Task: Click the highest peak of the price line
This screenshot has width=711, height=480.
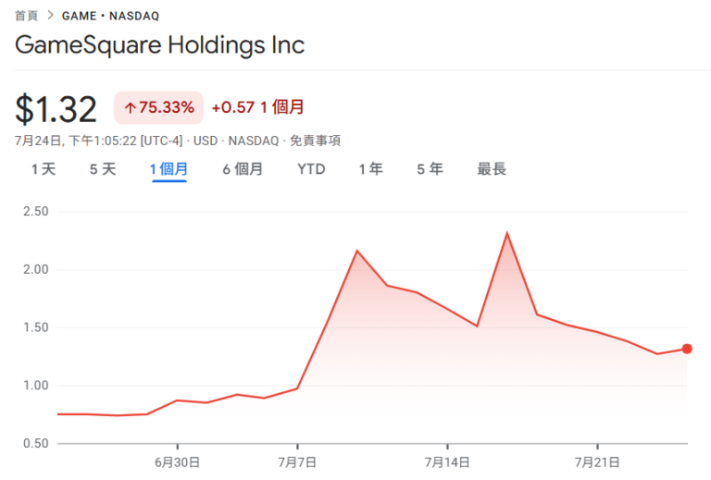Action: [506, 233]
